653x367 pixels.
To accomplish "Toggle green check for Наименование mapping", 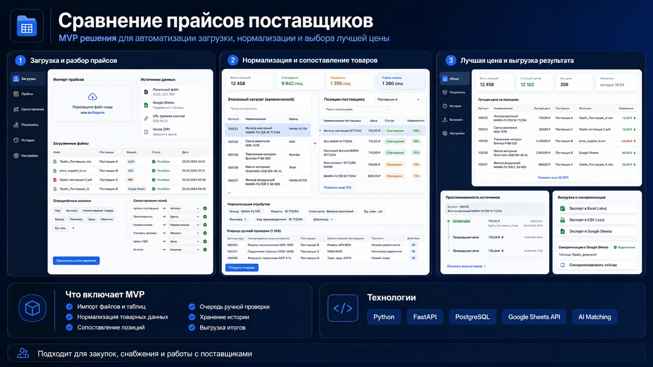I will pos(205,225).
